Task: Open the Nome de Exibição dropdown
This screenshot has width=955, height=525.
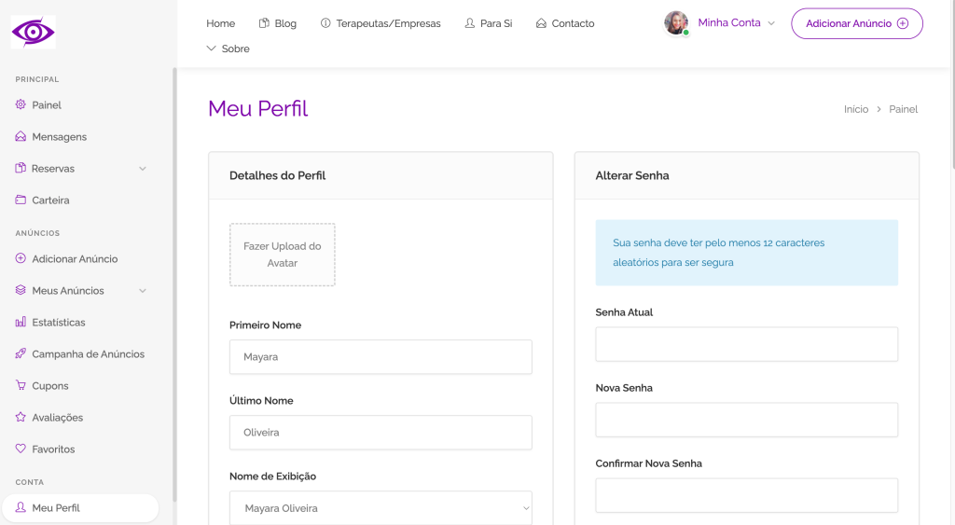Action: click(x=381, y=508)
